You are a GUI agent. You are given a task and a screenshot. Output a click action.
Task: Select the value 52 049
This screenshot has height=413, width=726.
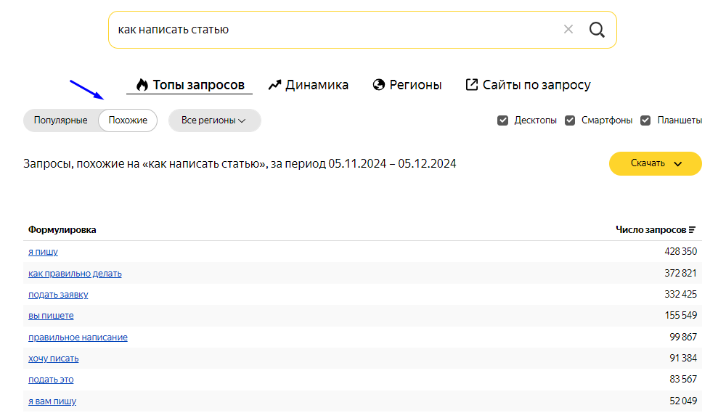[x=683, y=401]
